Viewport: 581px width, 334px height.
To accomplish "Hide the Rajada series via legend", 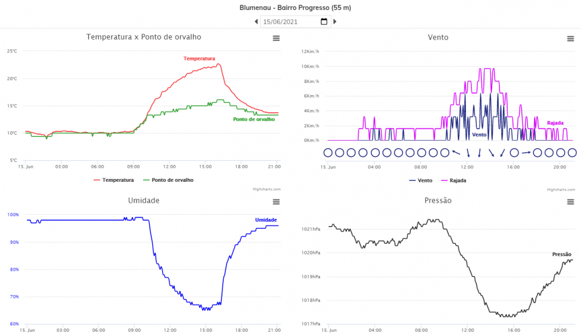I will 453,180.
